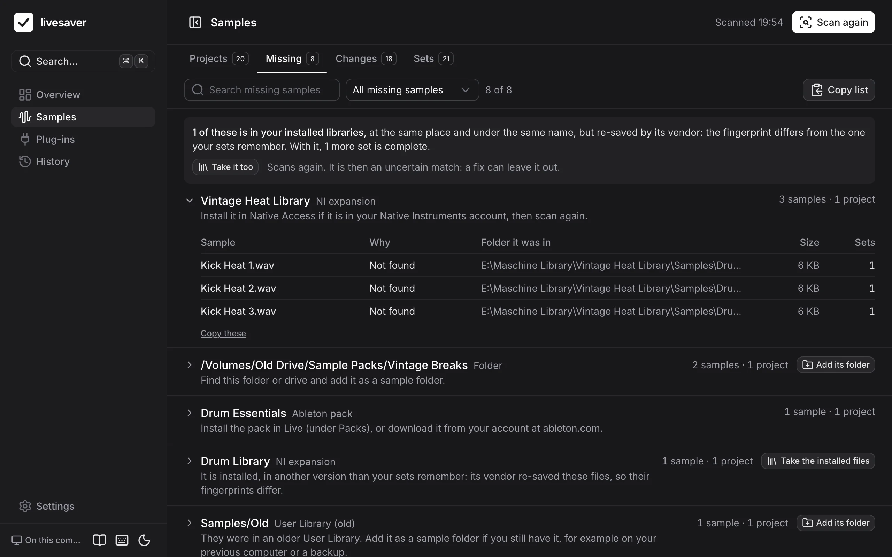
Task: Click the Why column header
Action: 380,242
